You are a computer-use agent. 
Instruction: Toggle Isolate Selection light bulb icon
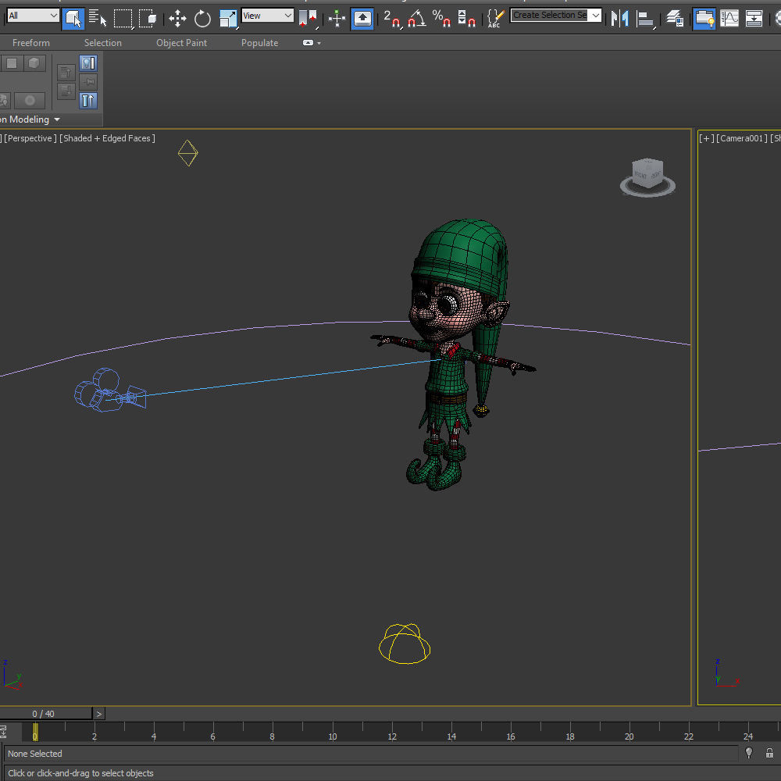749,753
